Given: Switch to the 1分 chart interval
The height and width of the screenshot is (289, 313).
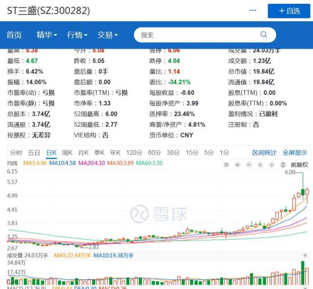Looking at the screenshot, I should [224, 153].
